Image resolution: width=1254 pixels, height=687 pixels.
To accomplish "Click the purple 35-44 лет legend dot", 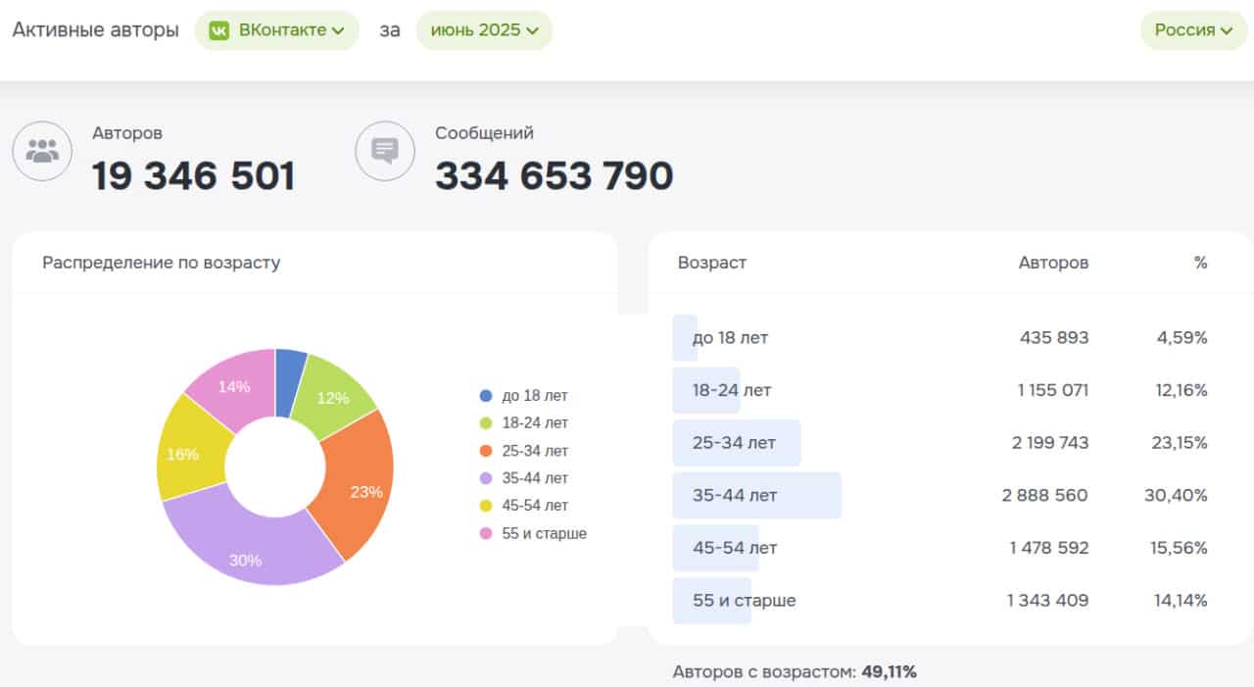I will [x=486, y=478].
